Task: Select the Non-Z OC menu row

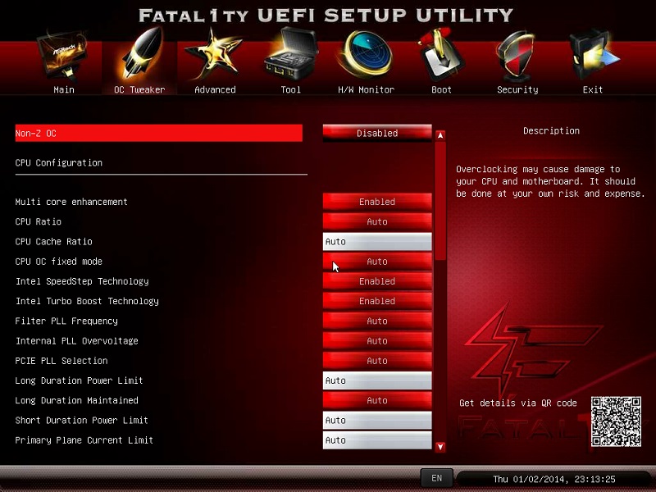Action: [158, 133]
